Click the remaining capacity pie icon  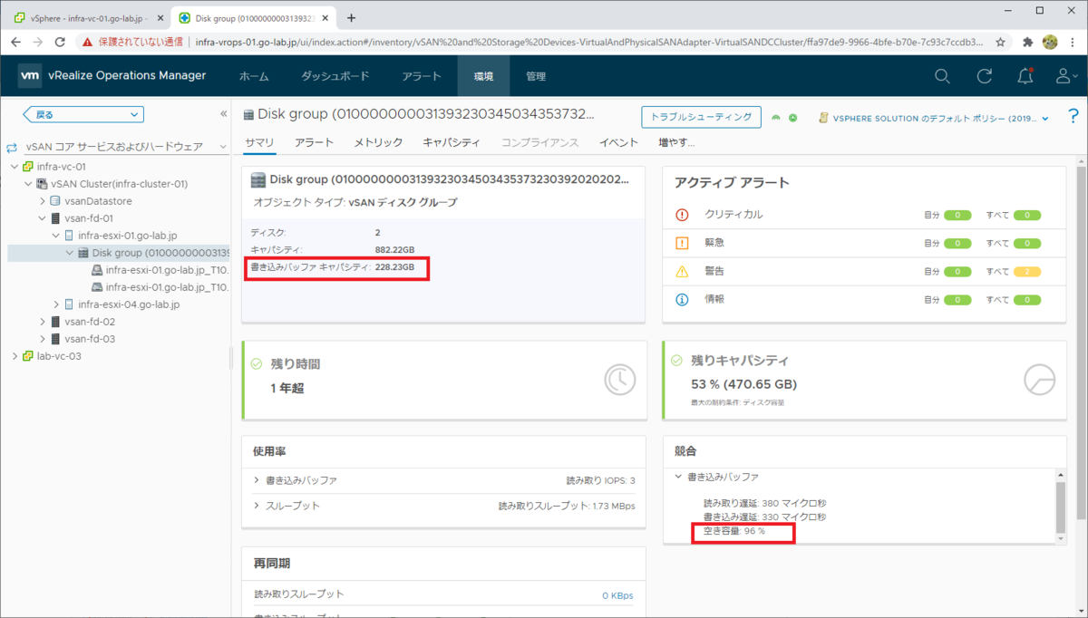1039,380
